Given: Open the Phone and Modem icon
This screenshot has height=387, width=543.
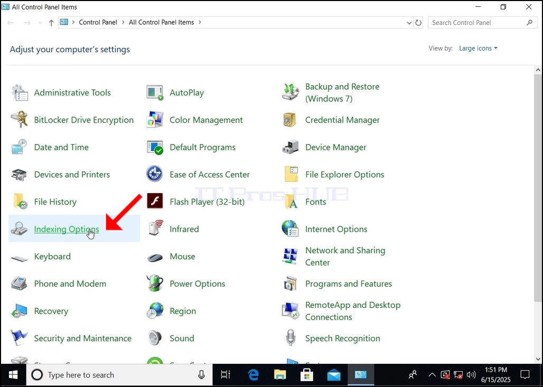Looking at the screenshot, I should [20, 284].
